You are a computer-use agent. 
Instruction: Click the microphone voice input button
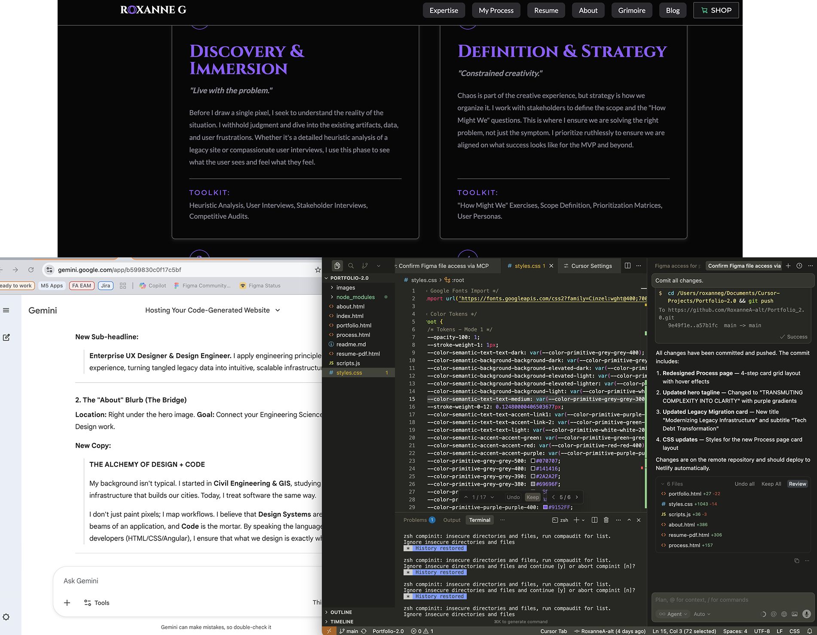(x=807, y=614)
